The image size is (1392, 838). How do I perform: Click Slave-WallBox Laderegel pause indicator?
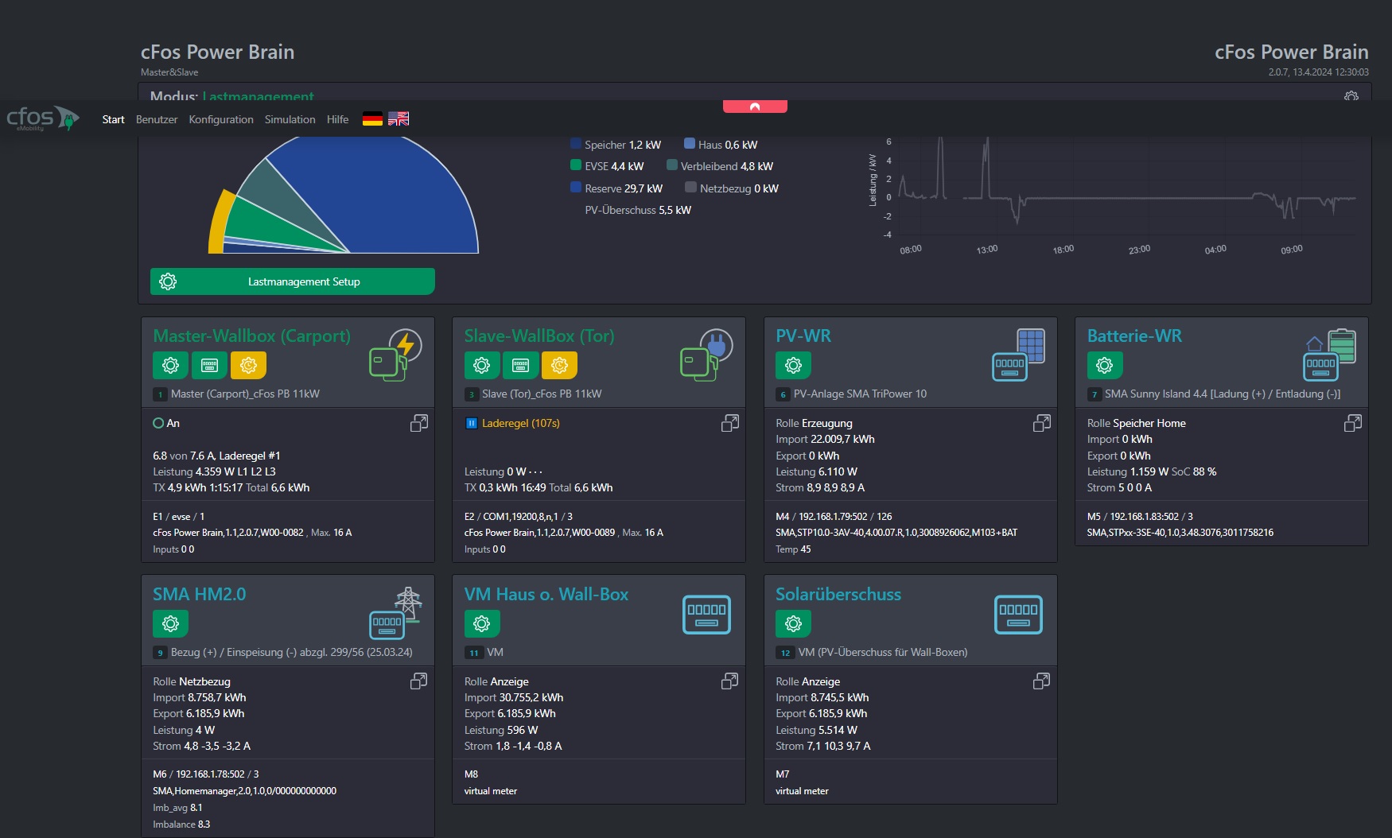tap(471, 423)
